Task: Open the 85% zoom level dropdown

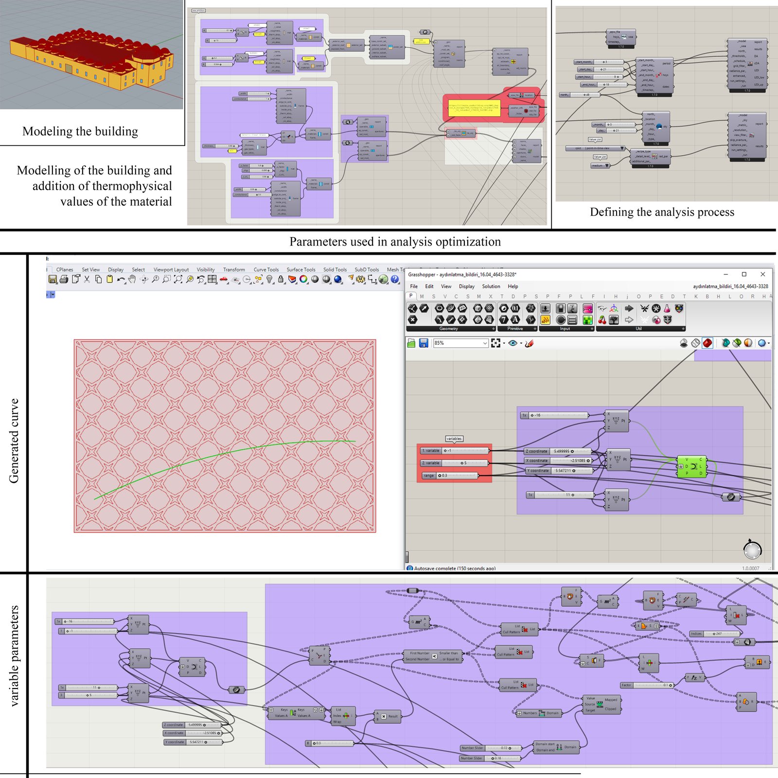Action: 485,343
